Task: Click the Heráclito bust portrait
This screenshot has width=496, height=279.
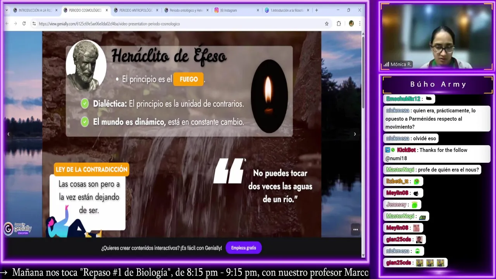Action: tap(86, 65)
